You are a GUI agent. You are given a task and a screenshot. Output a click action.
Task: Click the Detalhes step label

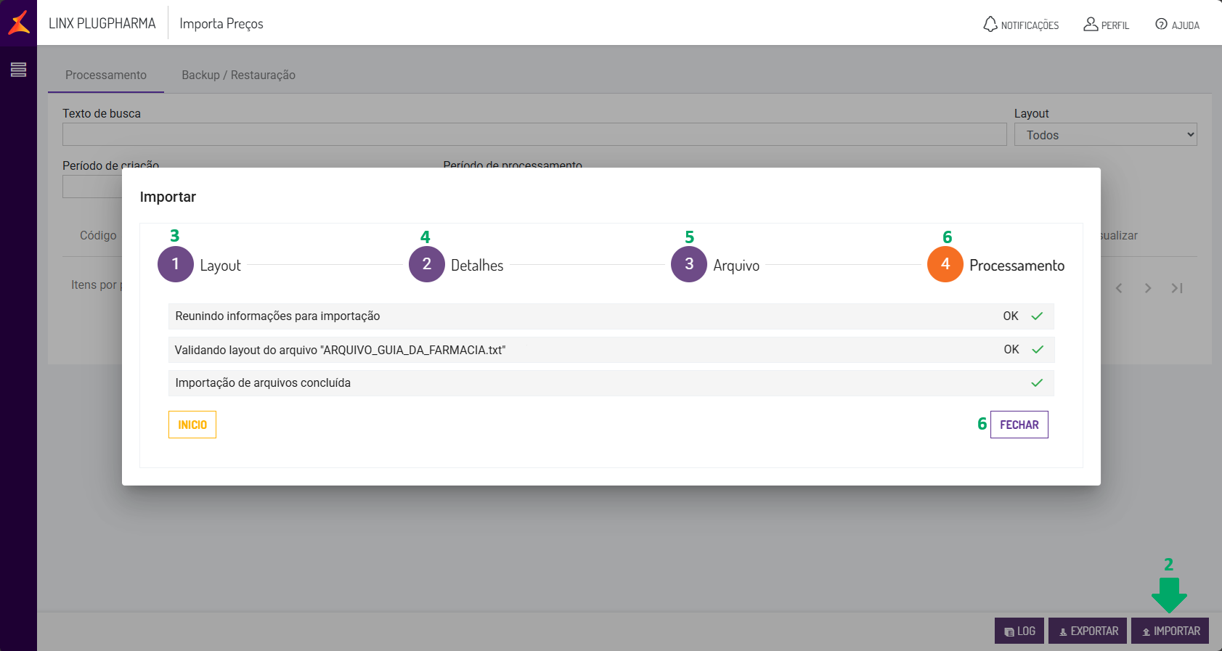(x=477, y=266)
